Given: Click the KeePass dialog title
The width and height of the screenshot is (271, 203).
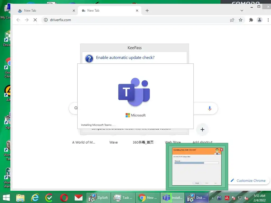Looking at the screenshot, I should point(134,48).
